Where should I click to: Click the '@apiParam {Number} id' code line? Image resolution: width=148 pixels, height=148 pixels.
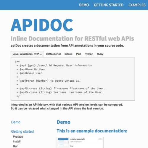pyautogui.click(x=49, y=81)
